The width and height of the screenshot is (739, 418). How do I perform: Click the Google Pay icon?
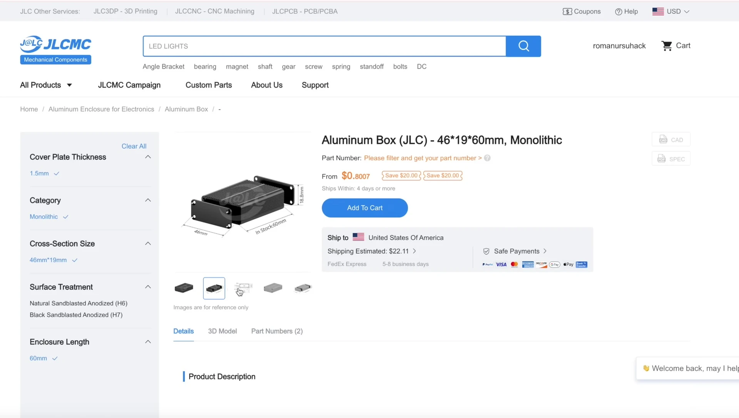tap(555, 264)
